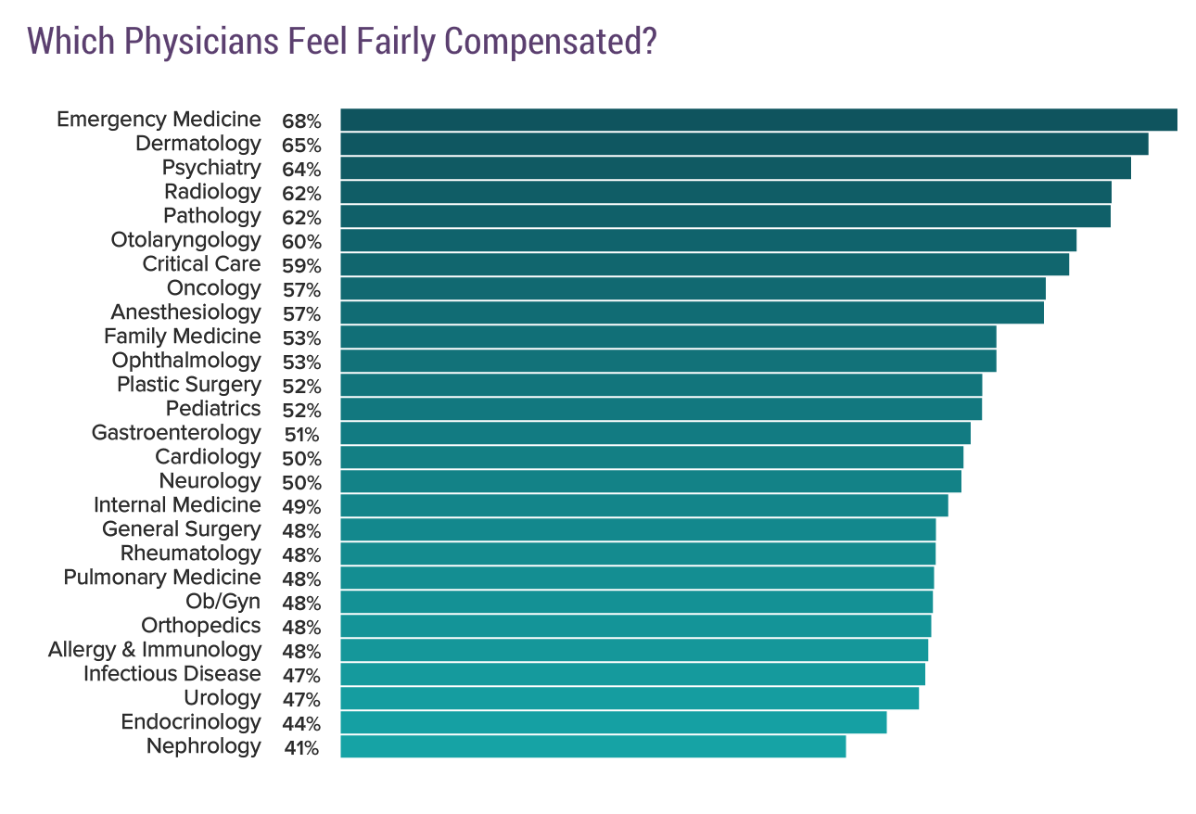Click the Internal Medicine label

coord(177,505)
